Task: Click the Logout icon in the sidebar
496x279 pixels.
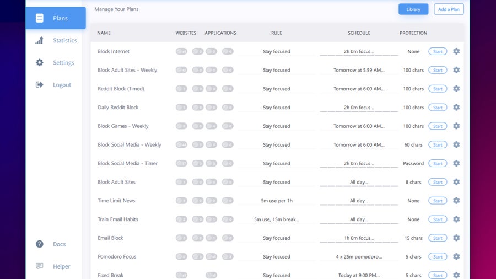Action: point(39,85)
